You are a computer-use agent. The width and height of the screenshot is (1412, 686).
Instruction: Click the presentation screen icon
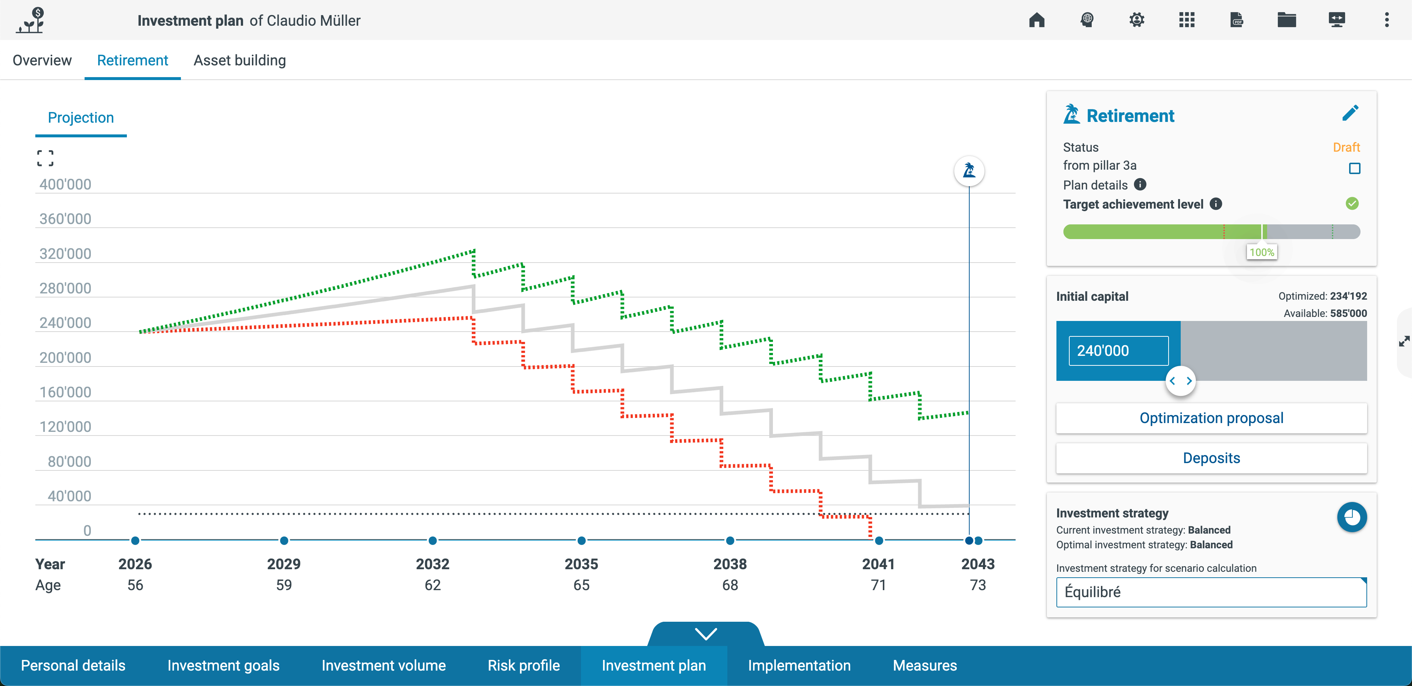tap(1336, 20)
